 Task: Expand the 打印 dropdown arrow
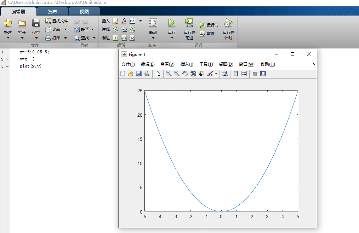tap(65, 38)
